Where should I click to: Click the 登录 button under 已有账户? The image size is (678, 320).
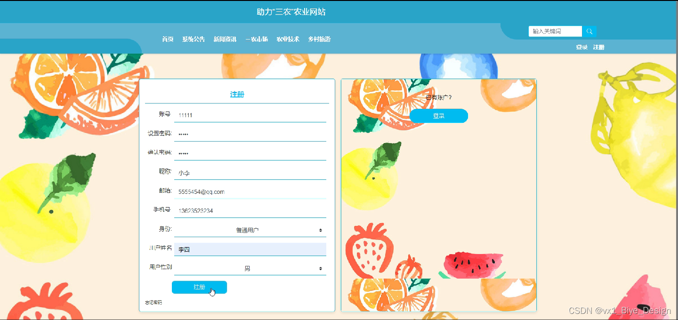[439, 116]
